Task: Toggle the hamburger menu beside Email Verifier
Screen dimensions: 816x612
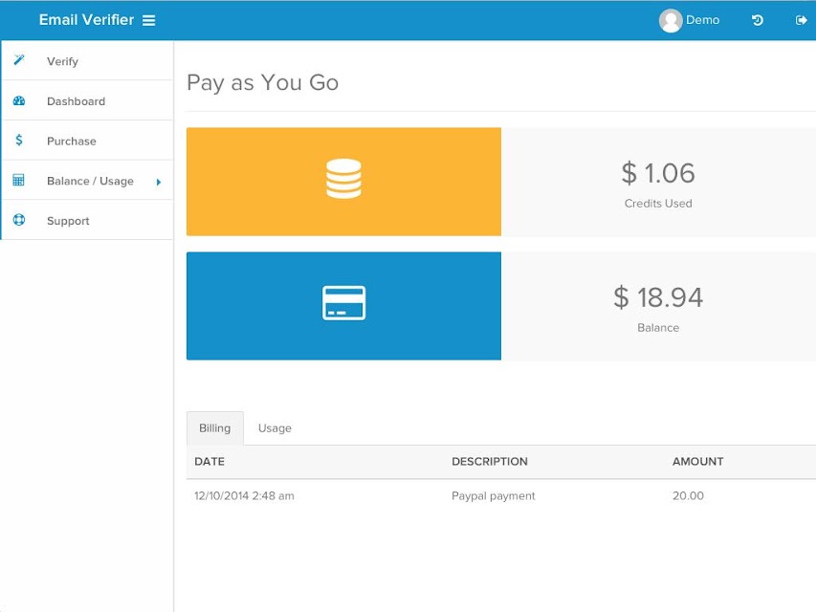Action: pos(149,20)
